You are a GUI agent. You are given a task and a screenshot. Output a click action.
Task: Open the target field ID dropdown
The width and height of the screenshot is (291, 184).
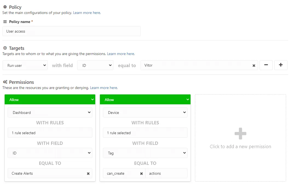(95, 65)
